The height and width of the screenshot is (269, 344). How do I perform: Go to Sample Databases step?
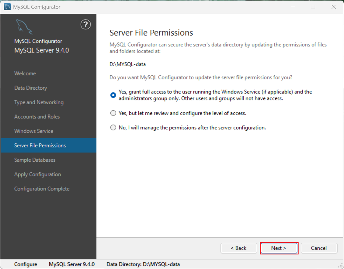click(35, 160)
